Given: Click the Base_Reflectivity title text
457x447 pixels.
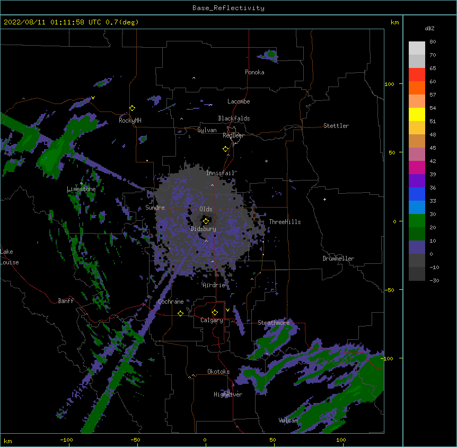Looking at the screenshot, I should [x=228, y=8].
